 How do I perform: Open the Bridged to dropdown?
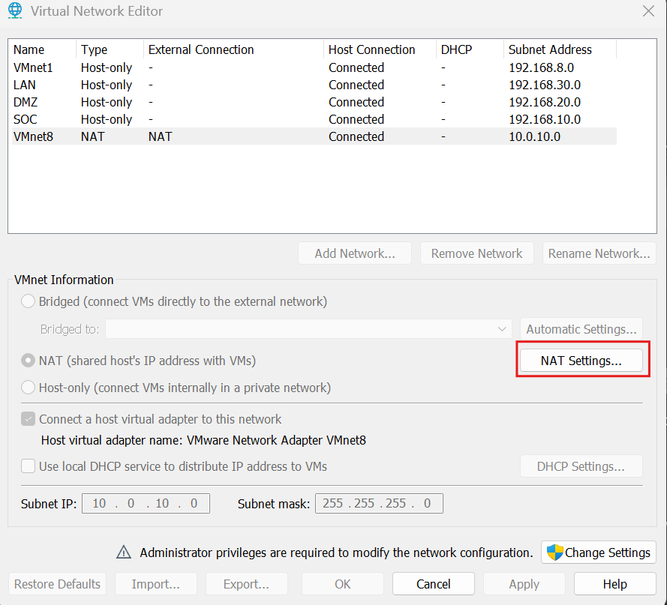click(308, 328)
